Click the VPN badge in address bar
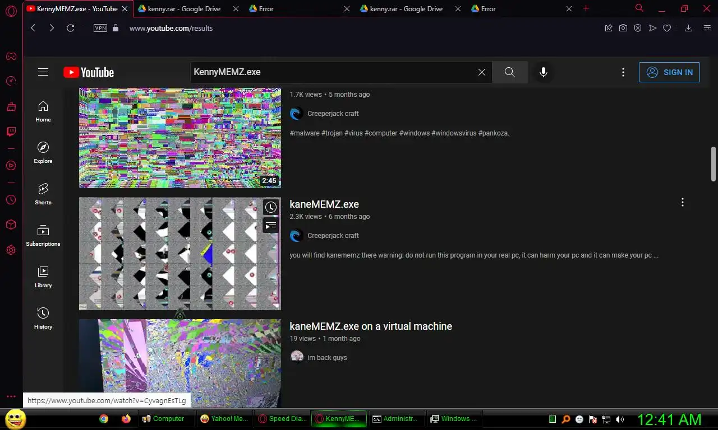The height and width of the screenshot is (430, 718). point(100,28)
